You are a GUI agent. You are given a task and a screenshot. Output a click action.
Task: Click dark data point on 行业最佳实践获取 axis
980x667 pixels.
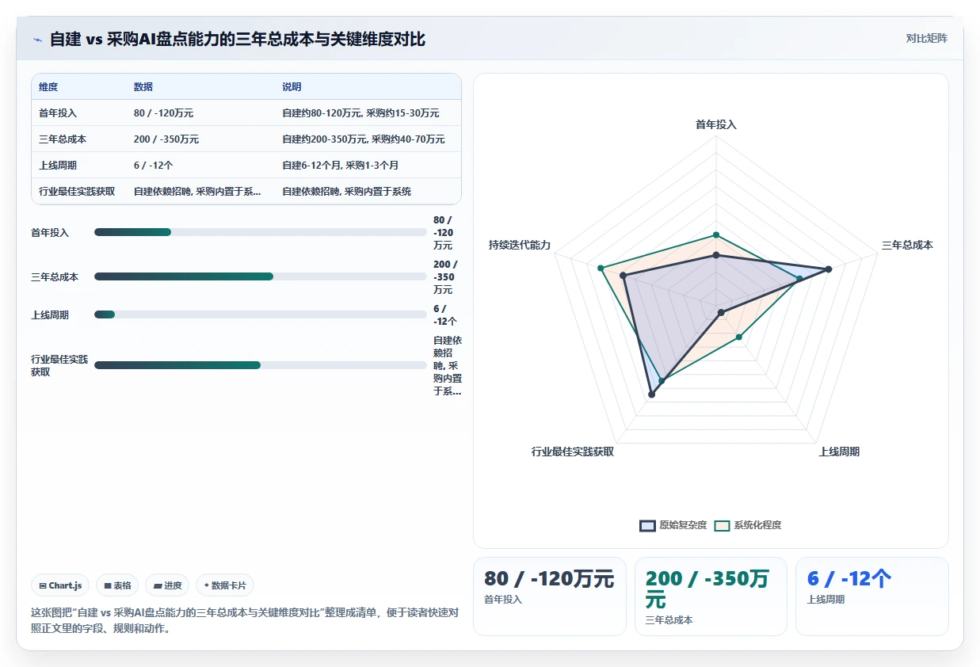[652, 394]
